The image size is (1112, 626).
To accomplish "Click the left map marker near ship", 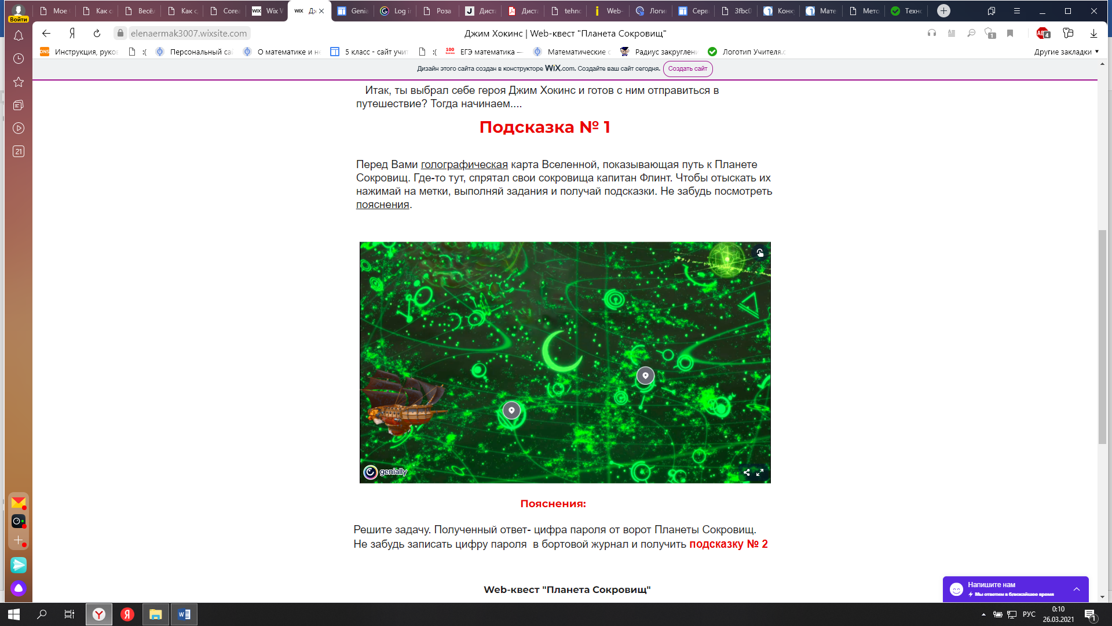I will pyautogui.click(x=511, y=410).
